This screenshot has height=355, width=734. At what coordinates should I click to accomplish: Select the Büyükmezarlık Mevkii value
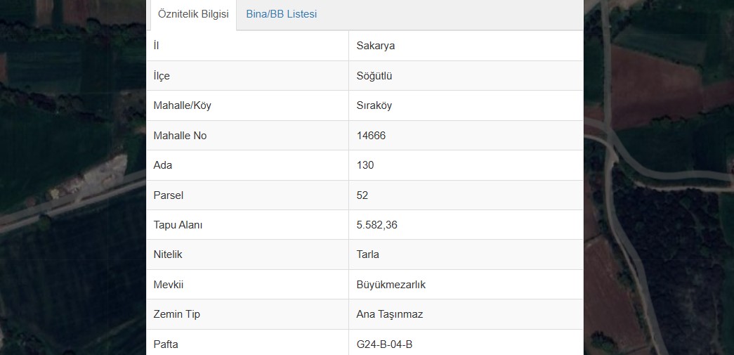click(x=391, y=285)
